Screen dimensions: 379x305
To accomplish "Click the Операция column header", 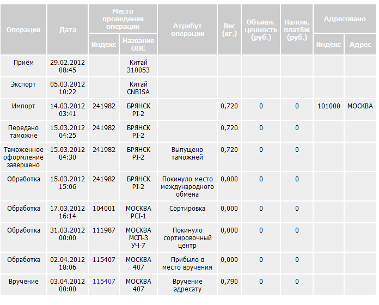I will (x=23, y=29).
